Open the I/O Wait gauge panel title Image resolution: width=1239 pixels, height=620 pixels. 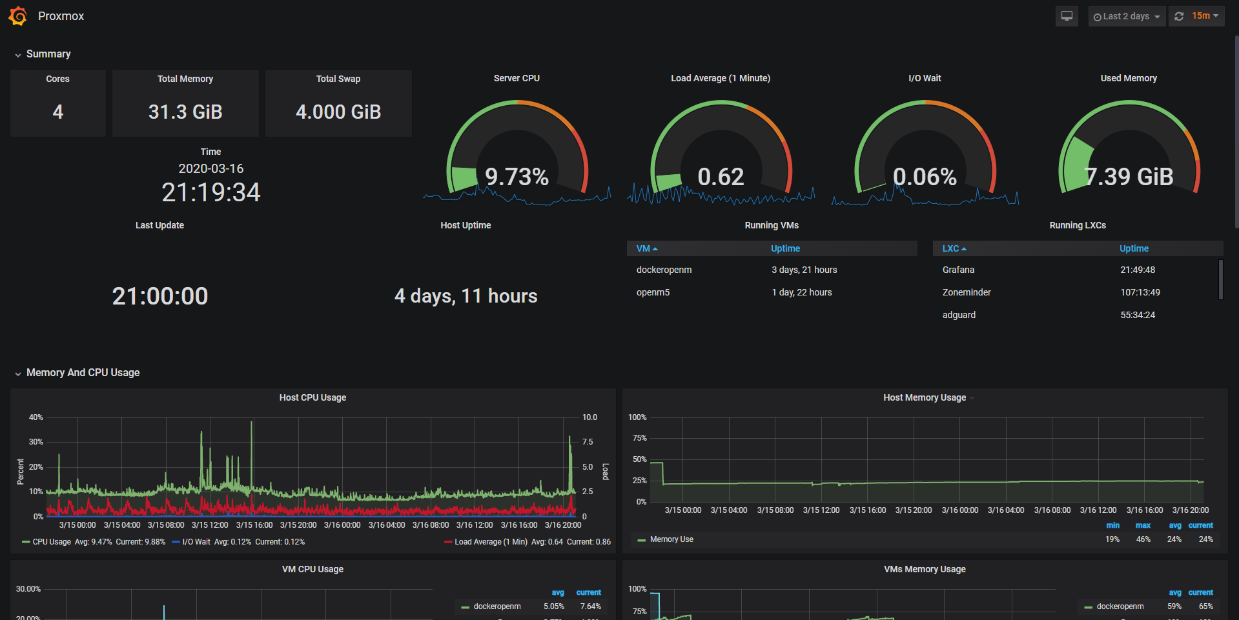pos(925,78)
